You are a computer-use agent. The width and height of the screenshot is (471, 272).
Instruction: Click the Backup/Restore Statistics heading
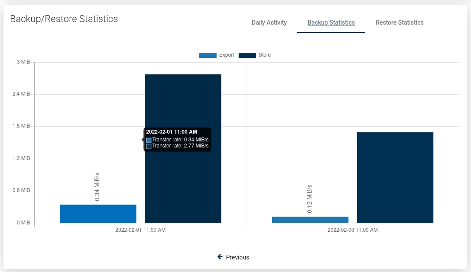[64, 19]
